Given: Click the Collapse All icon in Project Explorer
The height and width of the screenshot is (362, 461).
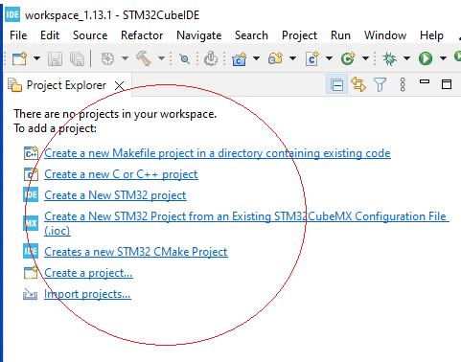Looking at the screenshot, I should [x=336, y=85].
